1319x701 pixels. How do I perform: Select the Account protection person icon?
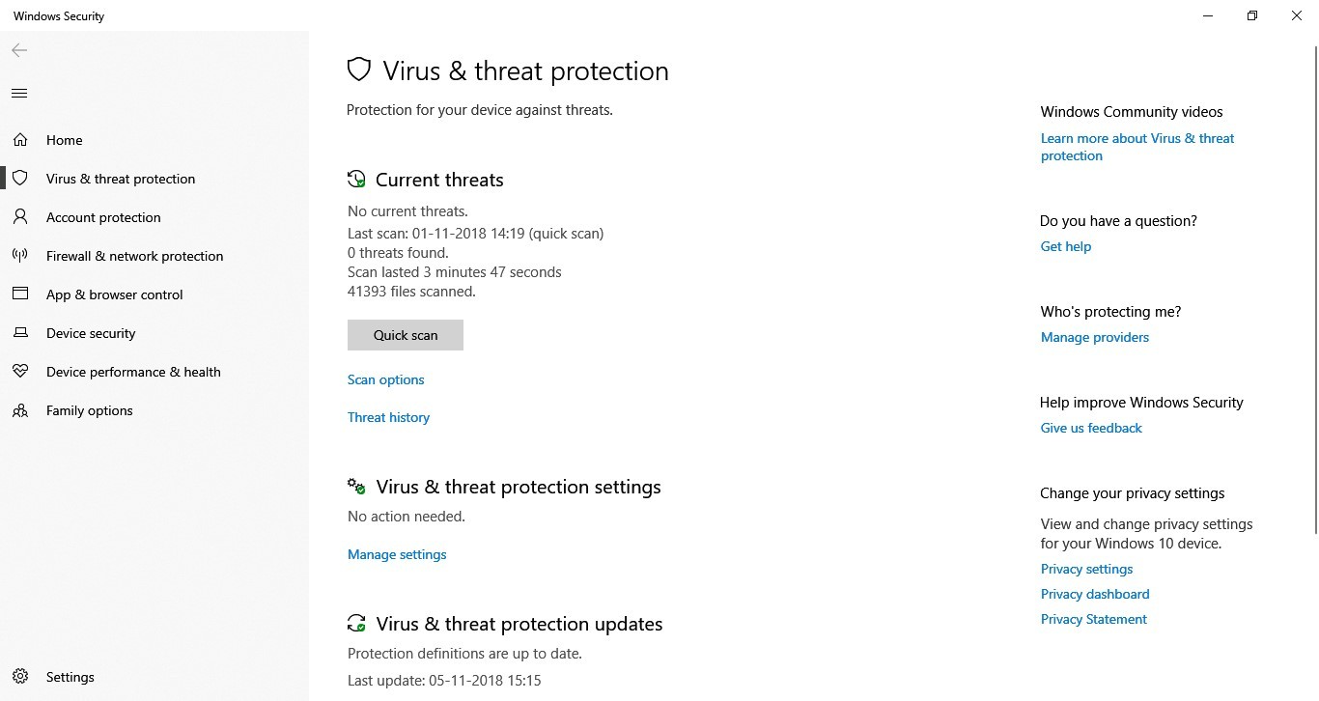pyautogui.click(x=20, y=217)
